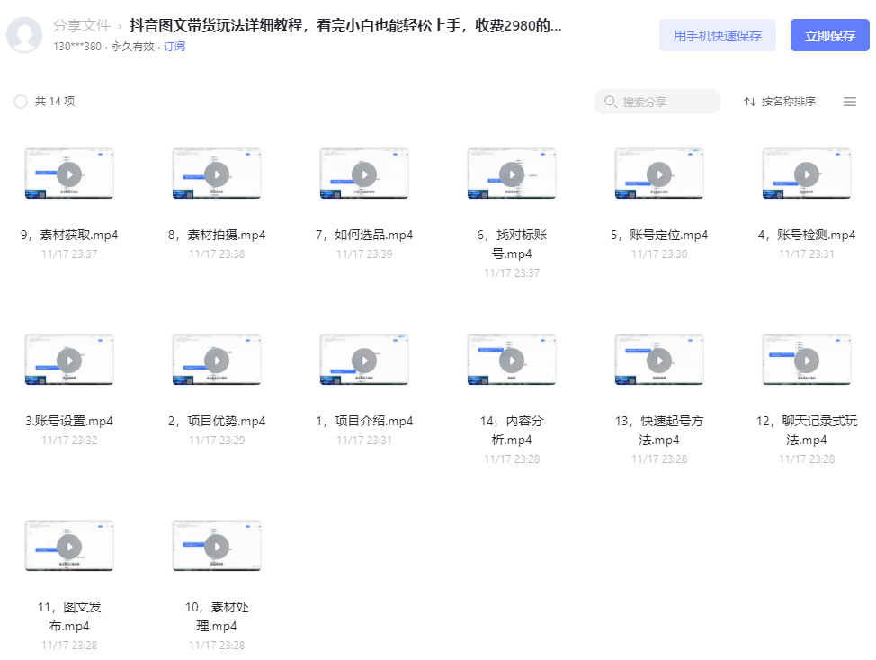Click the 用手机快速保存 button

[x=718, y=35]
